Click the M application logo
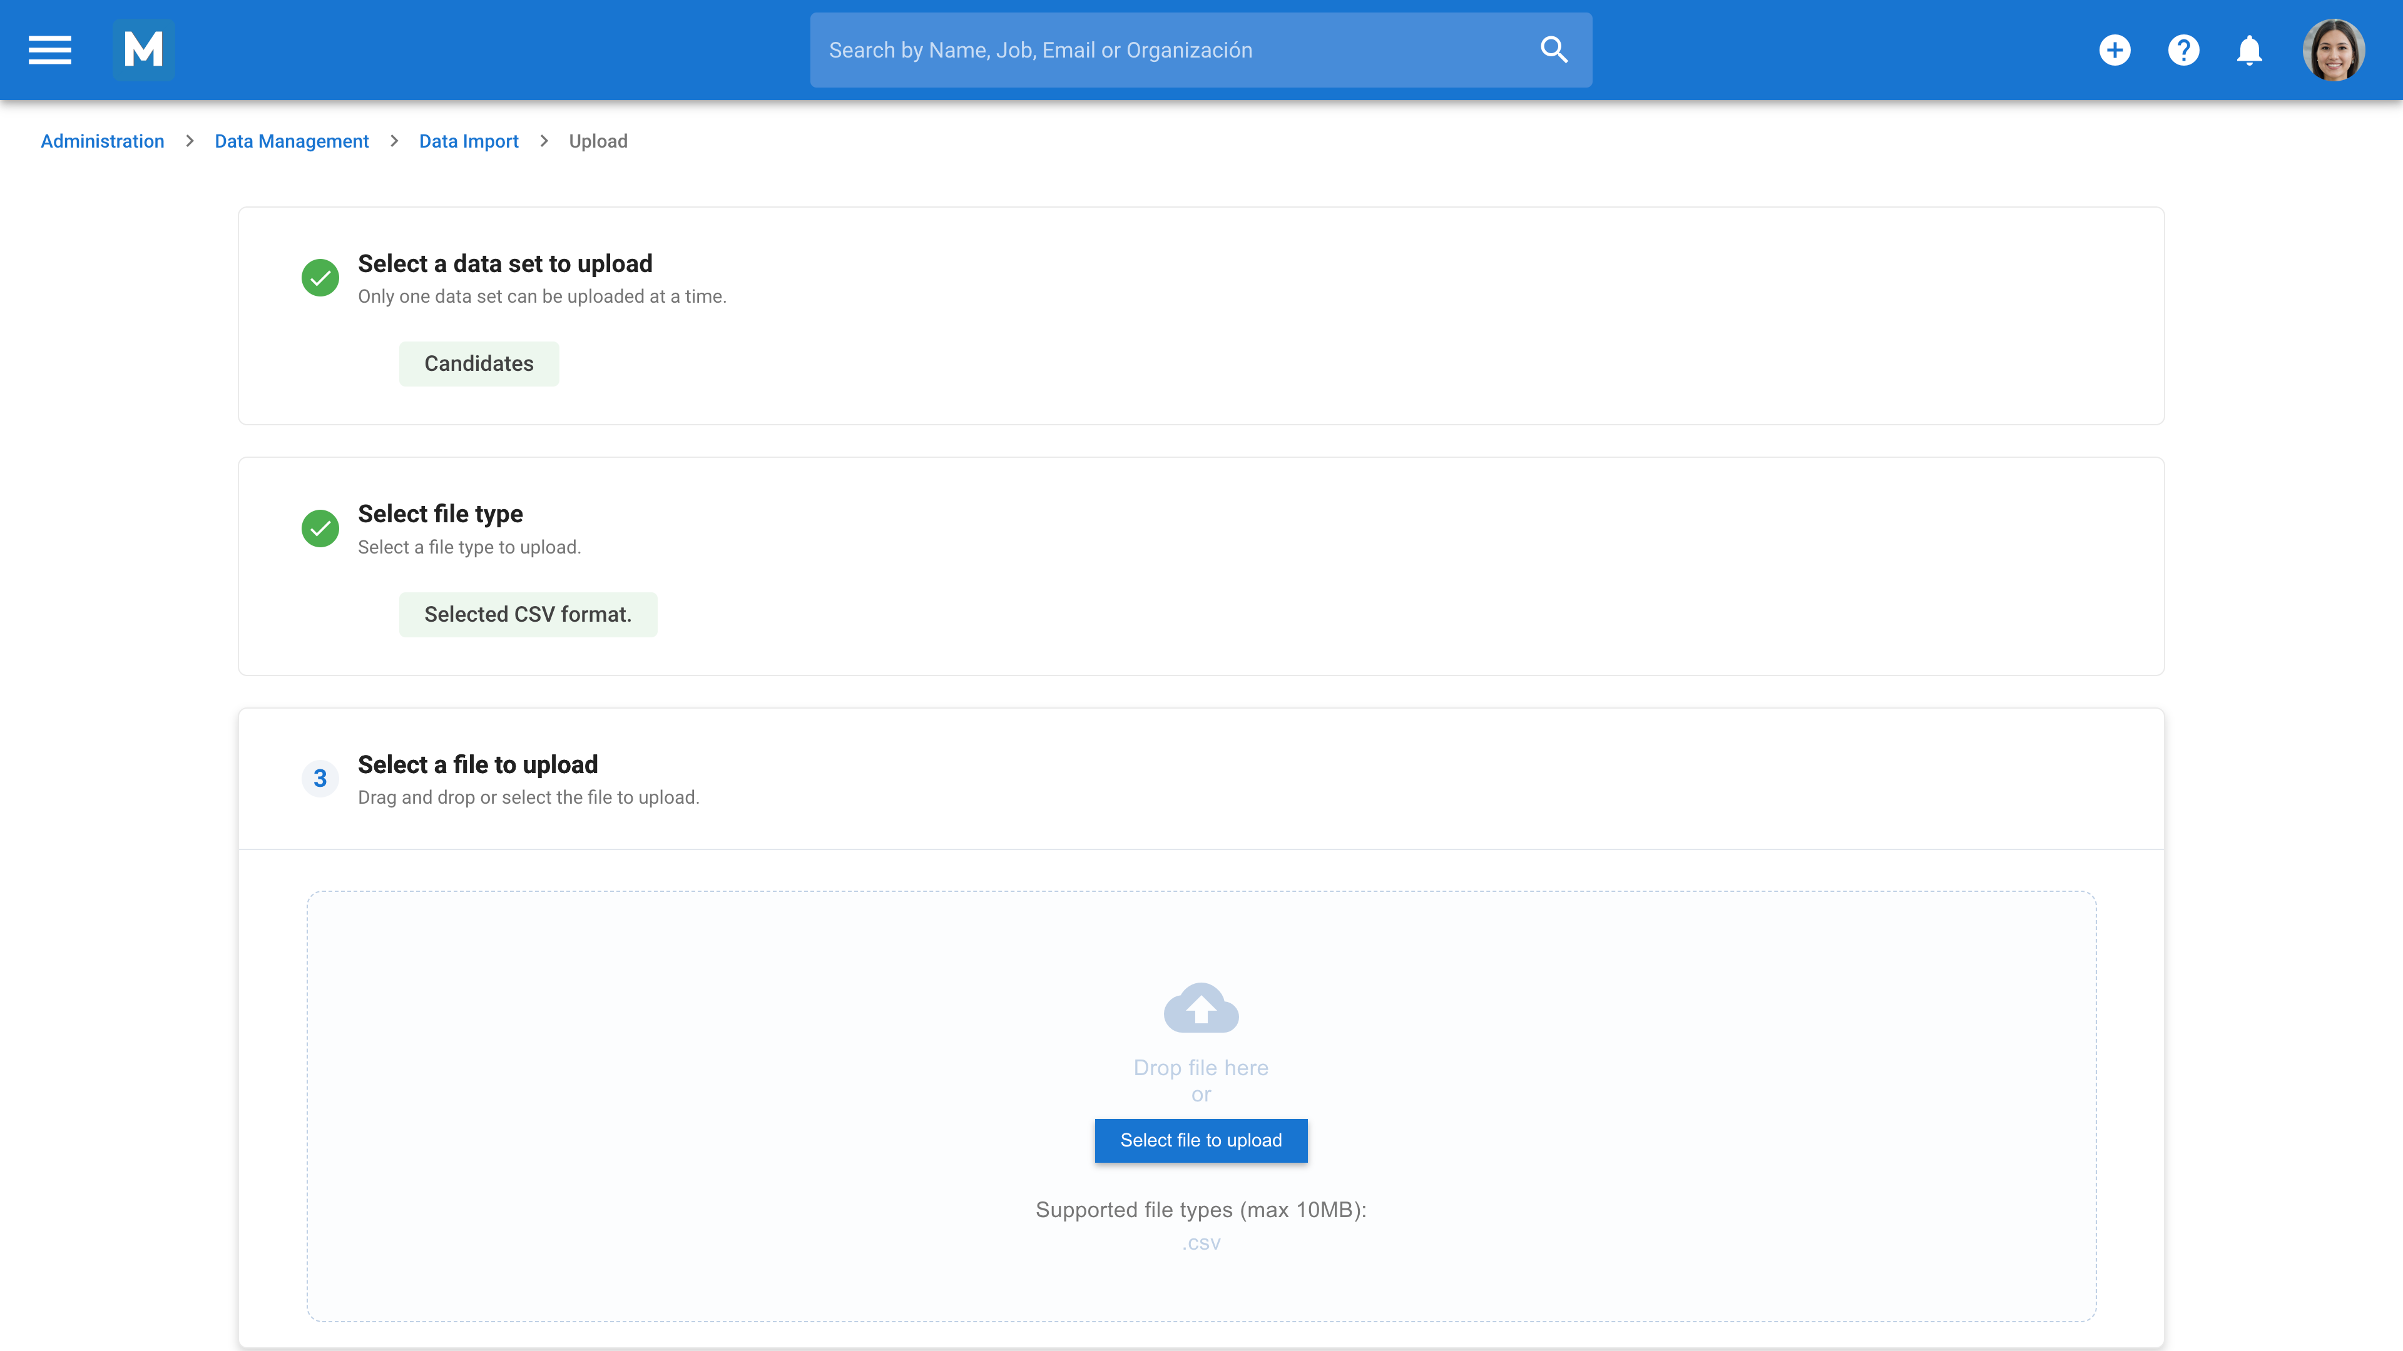The width and height of the screenshot is (2403, 1351). [x=144, y=49]
